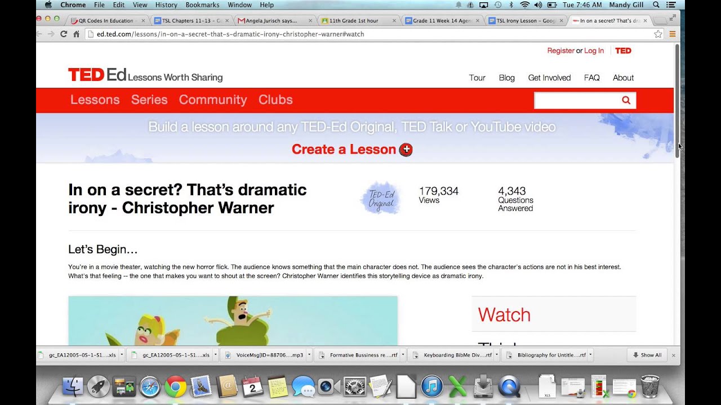
Task: Click the dramatic irony video thumbnail
Action: tap(233, 321)
